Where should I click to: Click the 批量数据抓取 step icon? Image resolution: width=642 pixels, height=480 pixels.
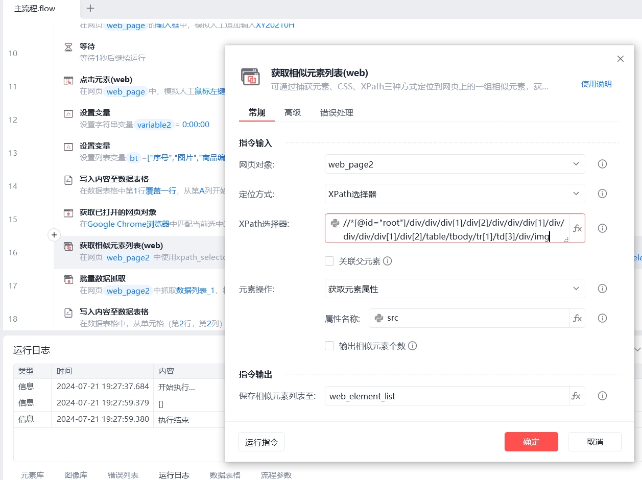[x=68, y=279]
